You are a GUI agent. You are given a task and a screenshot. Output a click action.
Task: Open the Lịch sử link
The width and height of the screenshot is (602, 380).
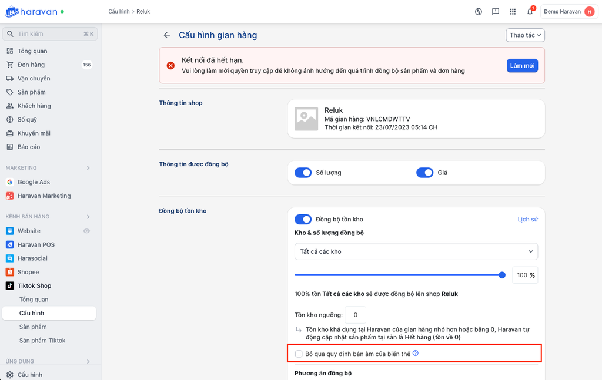[527, 219]
